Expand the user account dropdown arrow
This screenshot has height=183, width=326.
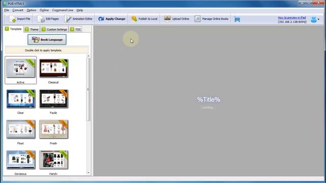(319, 19)
